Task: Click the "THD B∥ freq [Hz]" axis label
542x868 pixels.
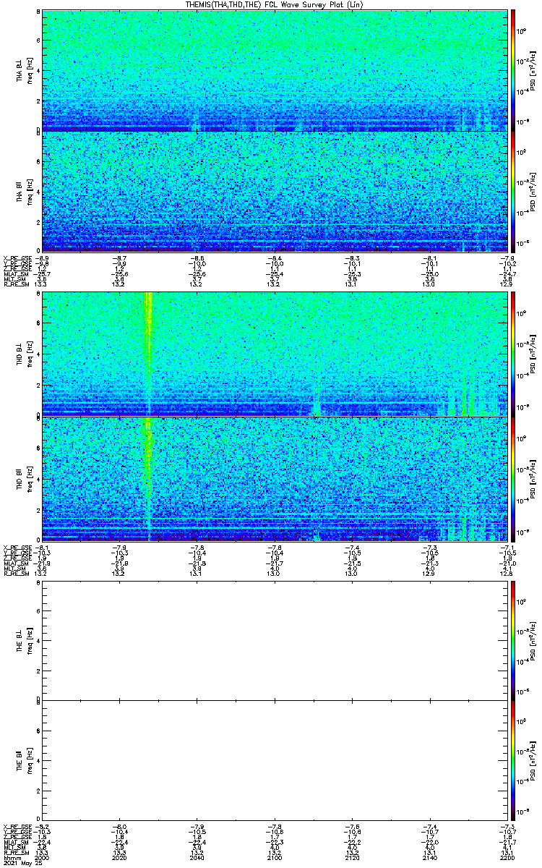Action: coord(24,478)
